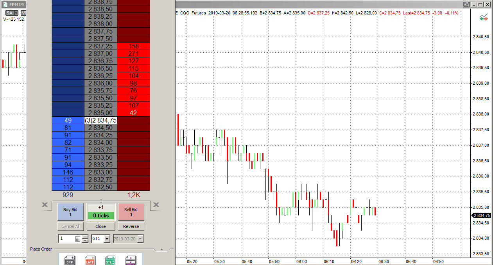Click the Cancel All button
The width and height of the screenshot is (493, 265).
(71, 226)
